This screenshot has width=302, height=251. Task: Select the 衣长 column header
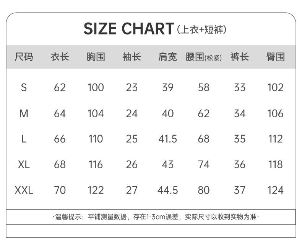pos(60,57)
